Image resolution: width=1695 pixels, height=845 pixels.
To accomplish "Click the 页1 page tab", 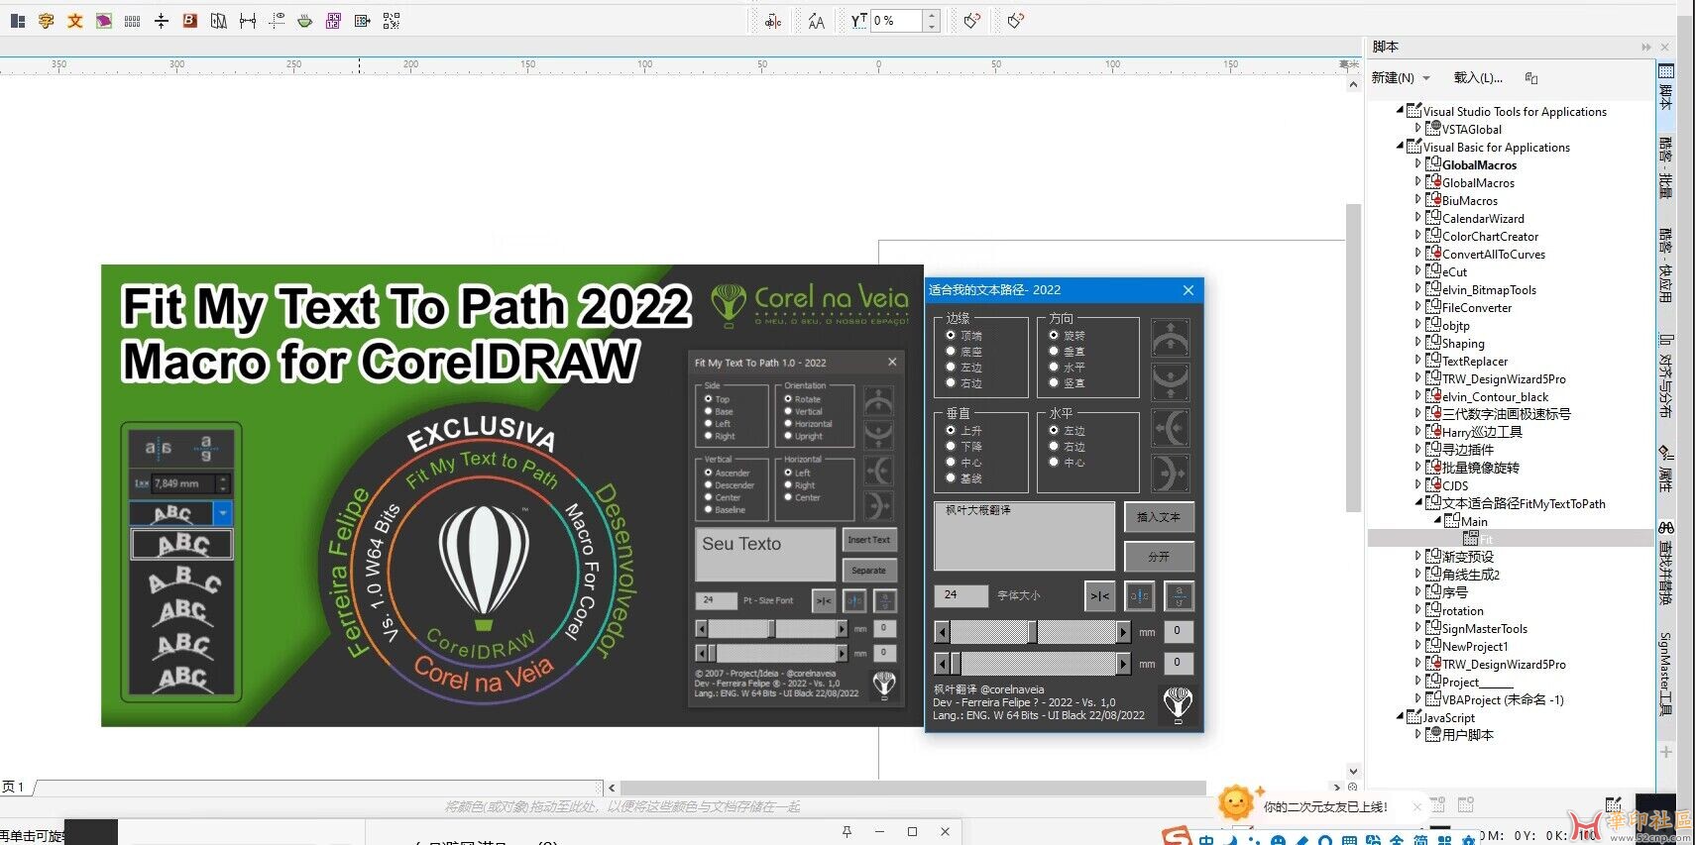I will point(14,787).
